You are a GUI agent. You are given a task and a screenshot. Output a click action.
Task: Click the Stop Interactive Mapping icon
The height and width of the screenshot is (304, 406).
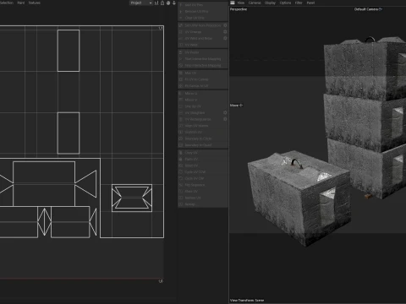click(181, 65)
